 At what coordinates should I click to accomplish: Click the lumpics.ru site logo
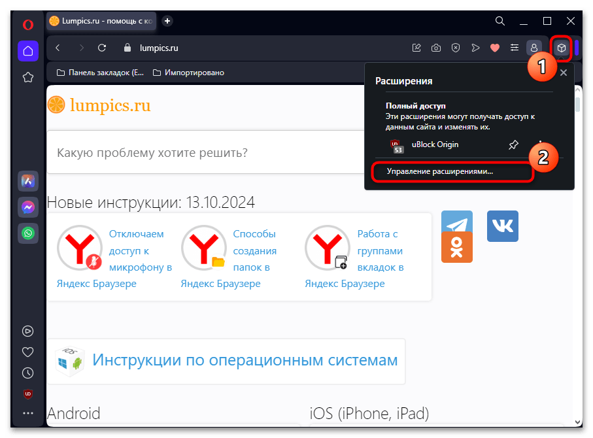pyautogui.click(x=99, y=105)
